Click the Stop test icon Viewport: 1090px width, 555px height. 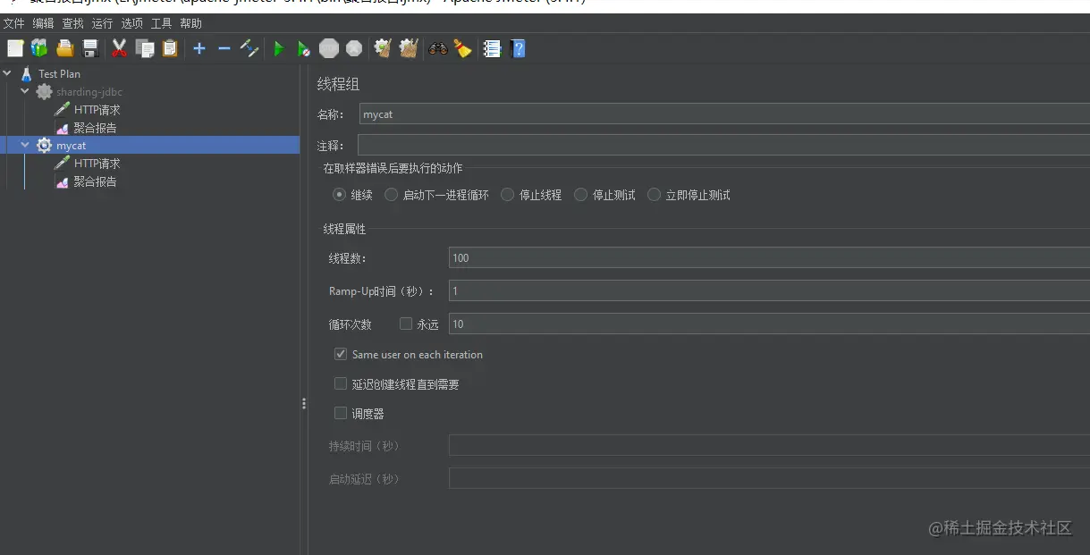coord(329,48)
